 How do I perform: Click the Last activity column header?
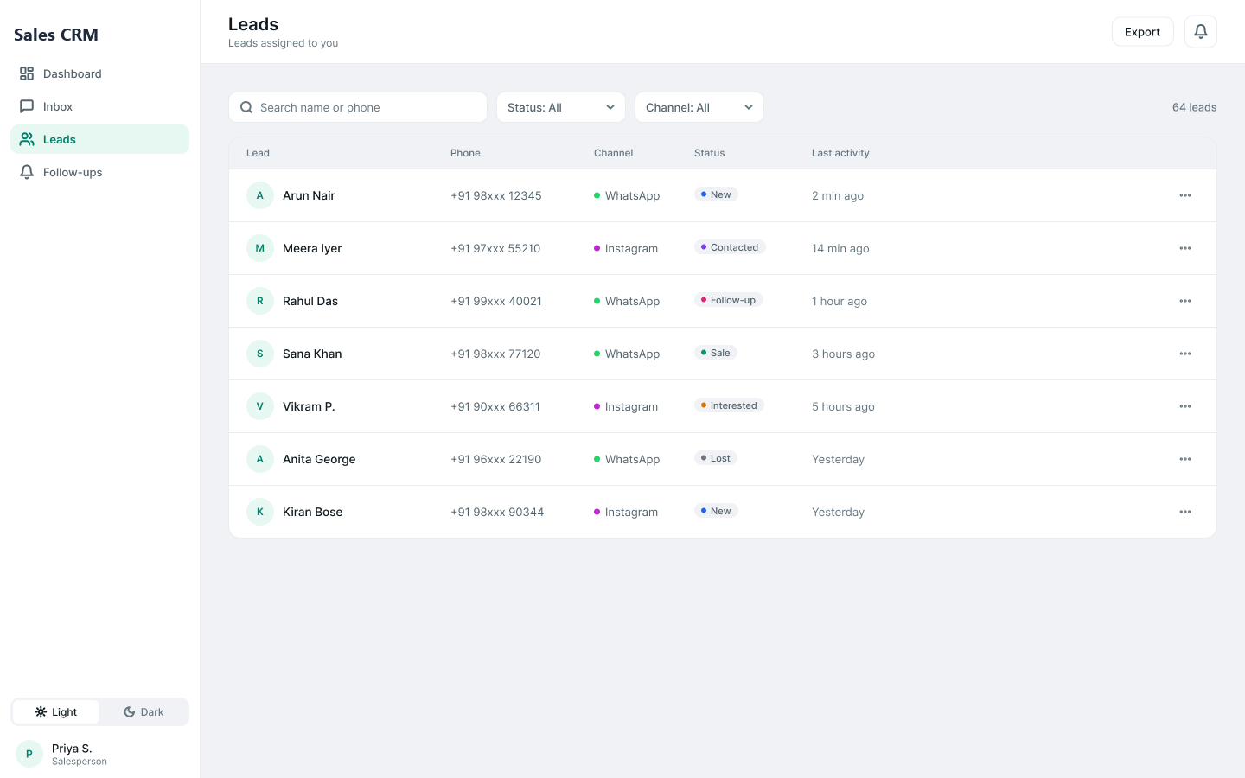[840, 153]
